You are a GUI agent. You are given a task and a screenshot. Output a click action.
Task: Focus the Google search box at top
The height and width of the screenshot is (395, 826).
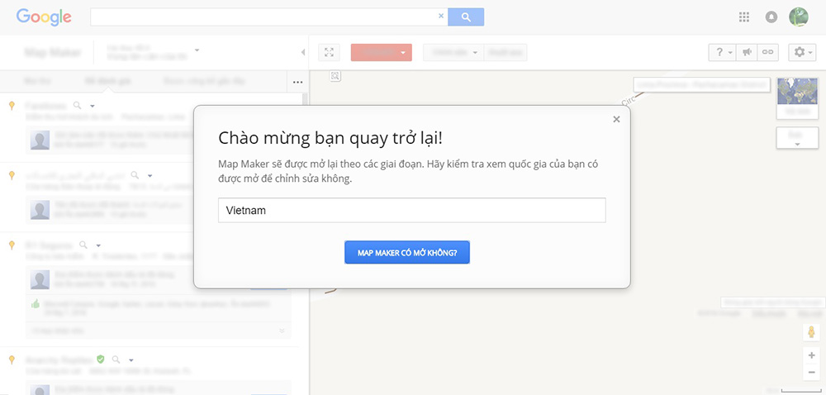tap(268, 17)
